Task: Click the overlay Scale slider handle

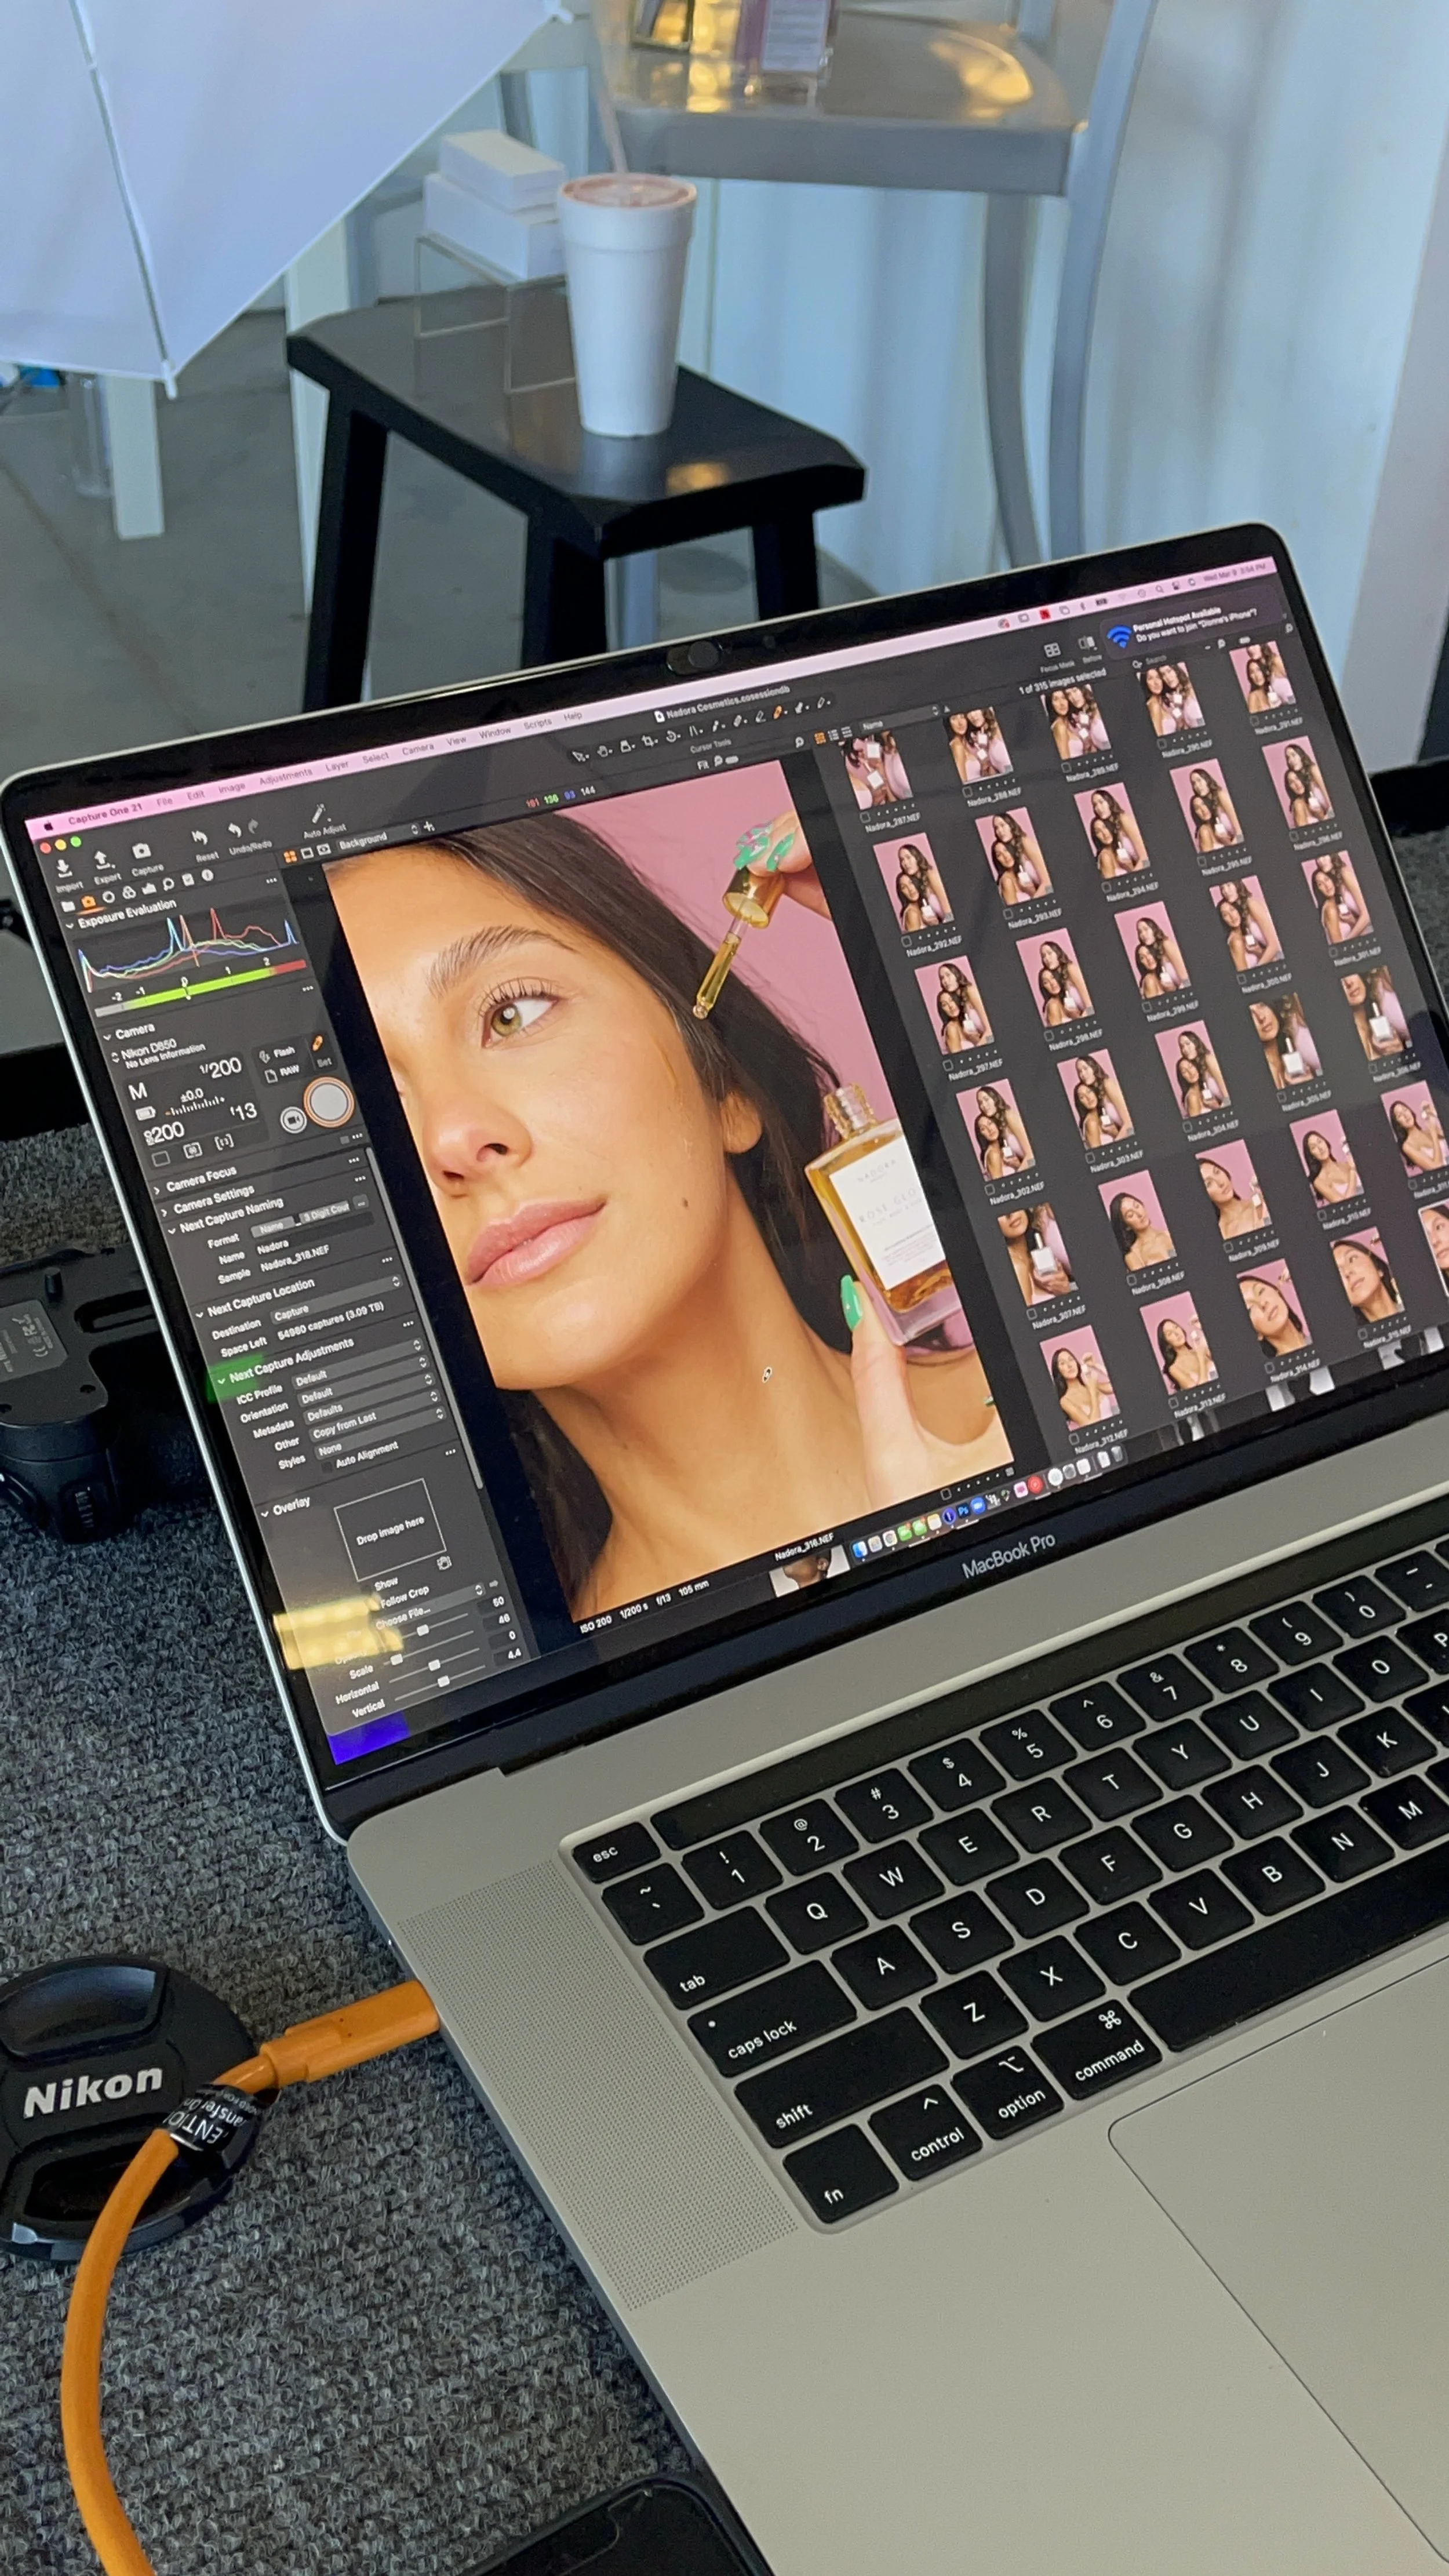Action: pos(397,1659)
